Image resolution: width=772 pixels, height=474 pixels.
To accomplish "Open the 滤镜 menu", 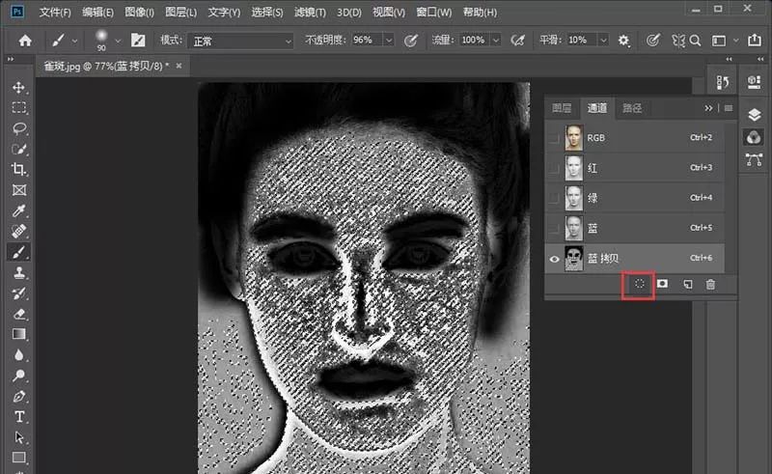I will tap(309, 13).
